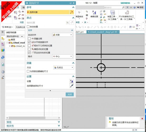The height and width of the screenshot is (132, 146).
Task: Toggle the checkbox of the child LSteel_m component
Action: click(12, 46)
